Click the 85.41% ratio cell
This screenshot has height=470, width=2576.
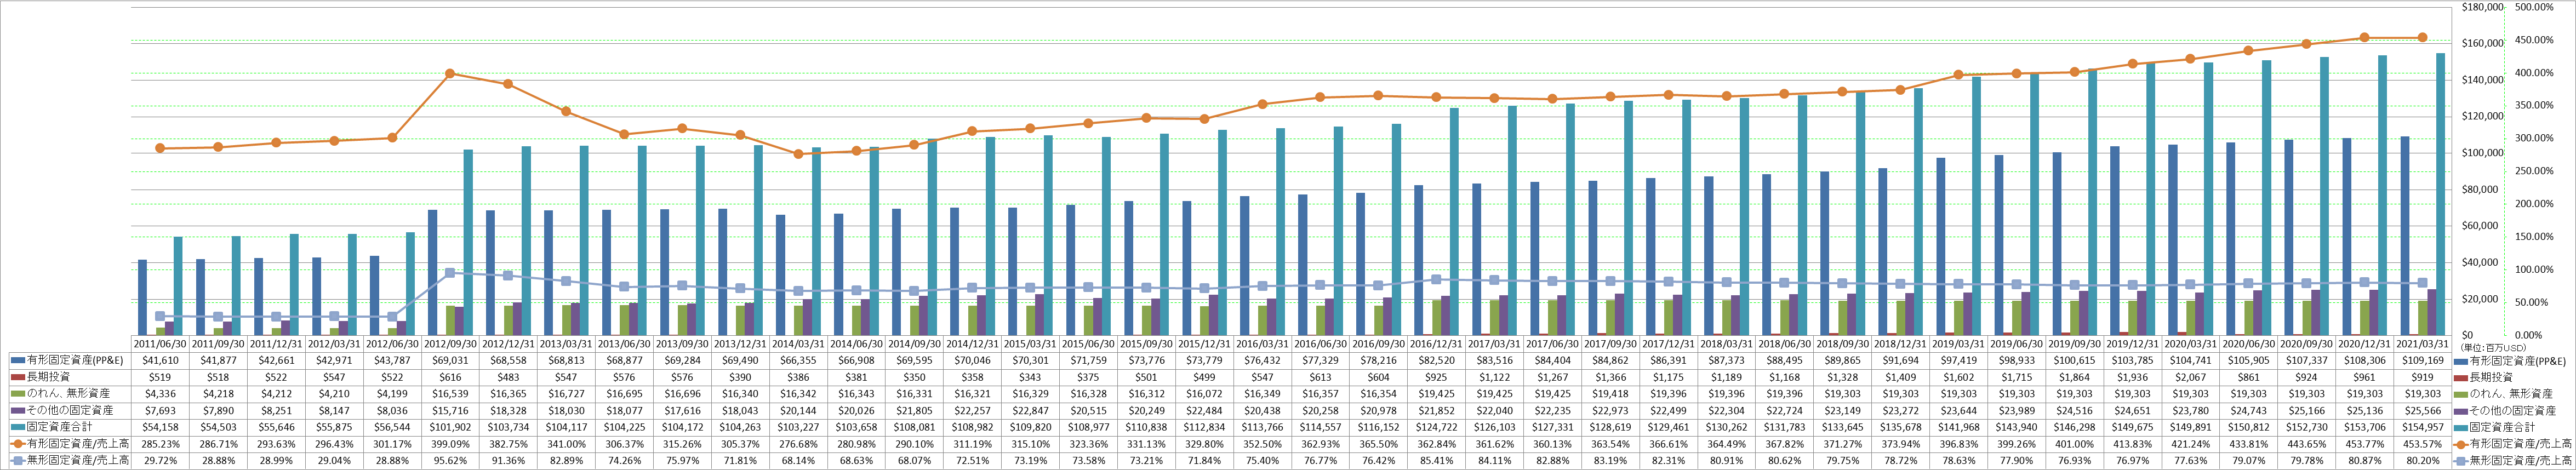(1436, 460)
